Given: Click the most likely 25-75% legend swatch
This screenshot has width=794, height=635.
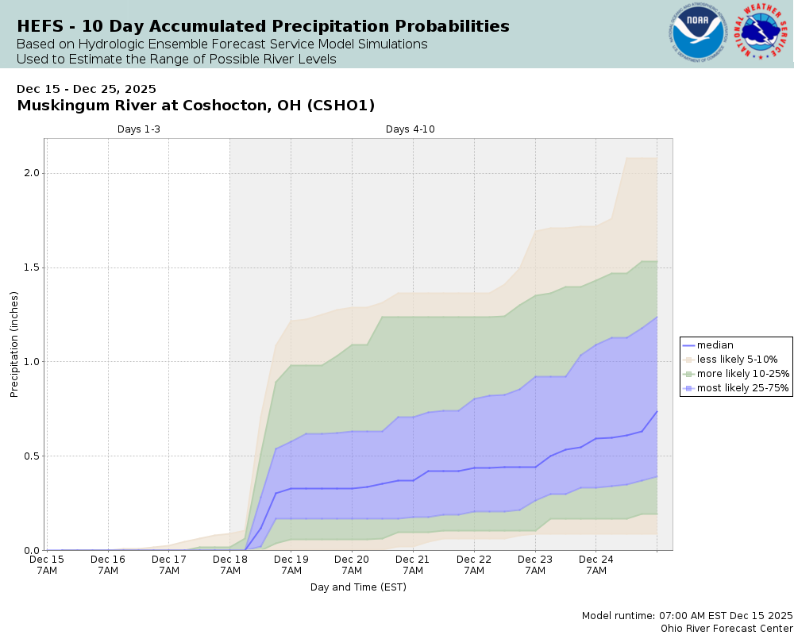Looking at the screenshot, I should pyautogui.click(x=688, y=389).
